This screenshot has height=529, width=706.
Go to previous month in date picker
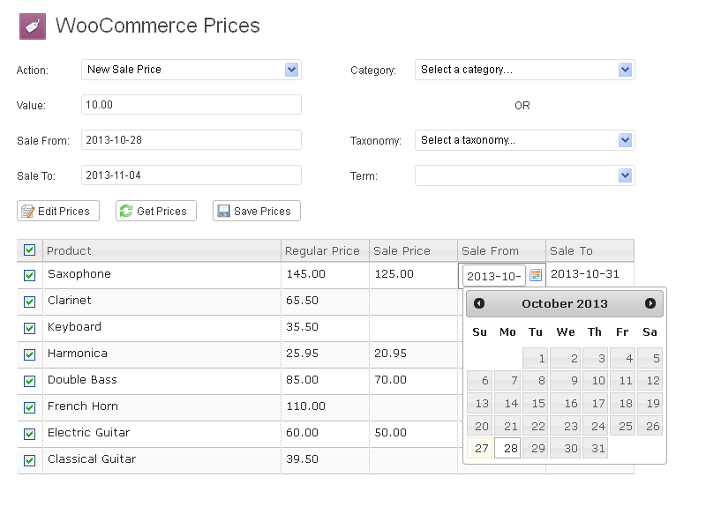click(x=479, y=303)
